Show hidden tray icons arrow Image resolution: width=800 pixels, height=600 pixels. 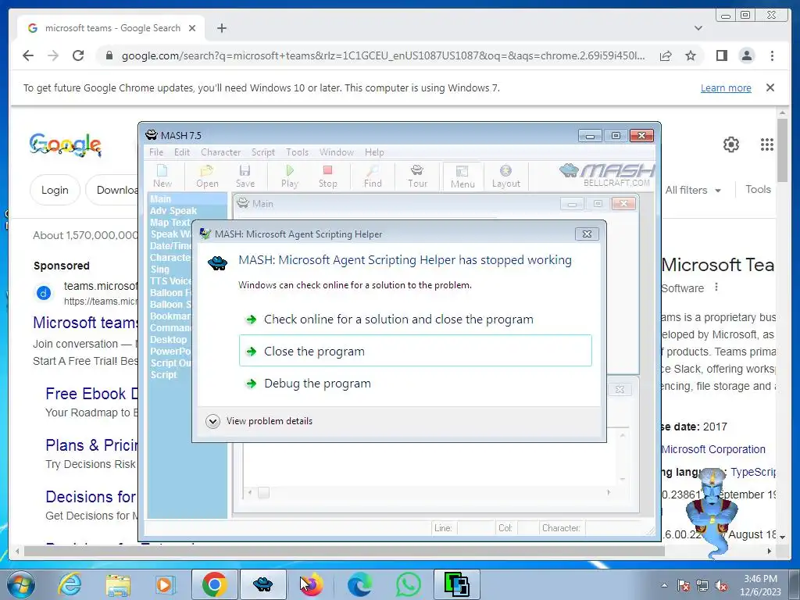click(664, 585)
